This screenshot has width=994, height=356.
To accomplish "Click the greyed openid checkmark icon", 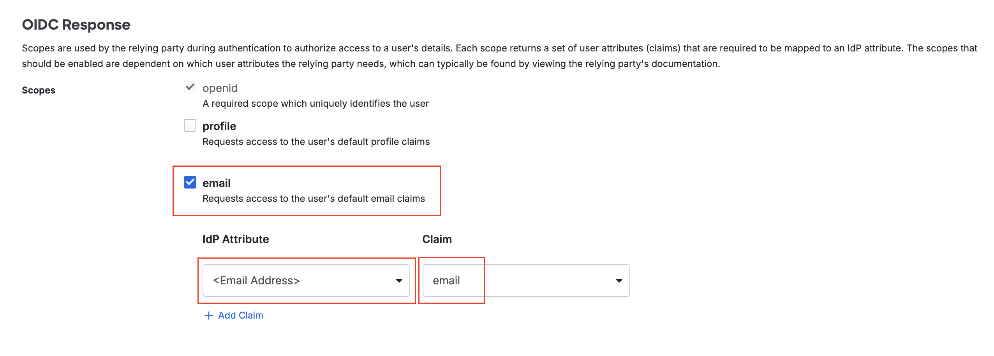I will (x=190, y=87).
